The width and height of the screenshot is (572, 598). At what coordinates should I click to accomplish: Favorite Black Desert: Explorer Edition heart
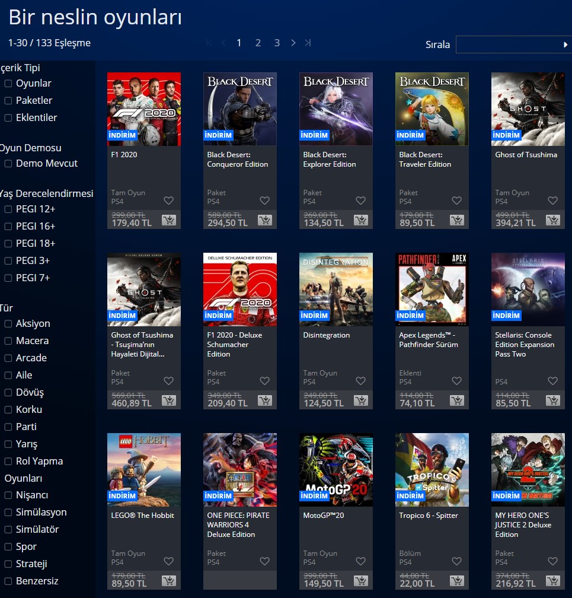pos(361,201)
